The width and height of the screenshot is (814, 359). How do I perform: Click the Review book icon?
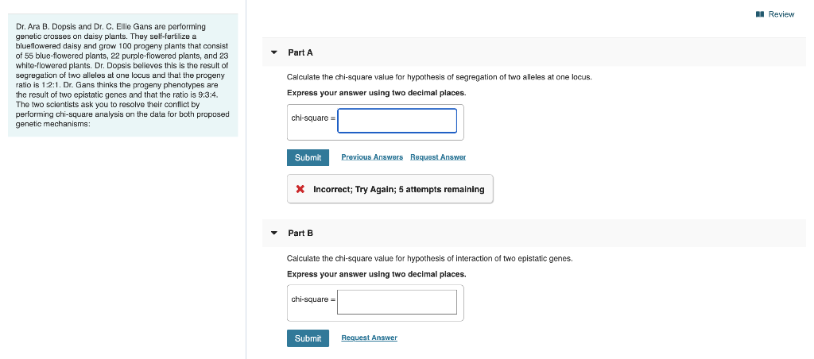coord(760,14)
